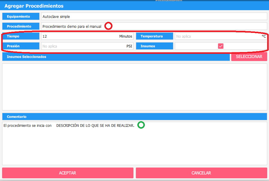The image size is (269, 181).
Task: Click the blue Tiempo label
Action: pos(21,36)
